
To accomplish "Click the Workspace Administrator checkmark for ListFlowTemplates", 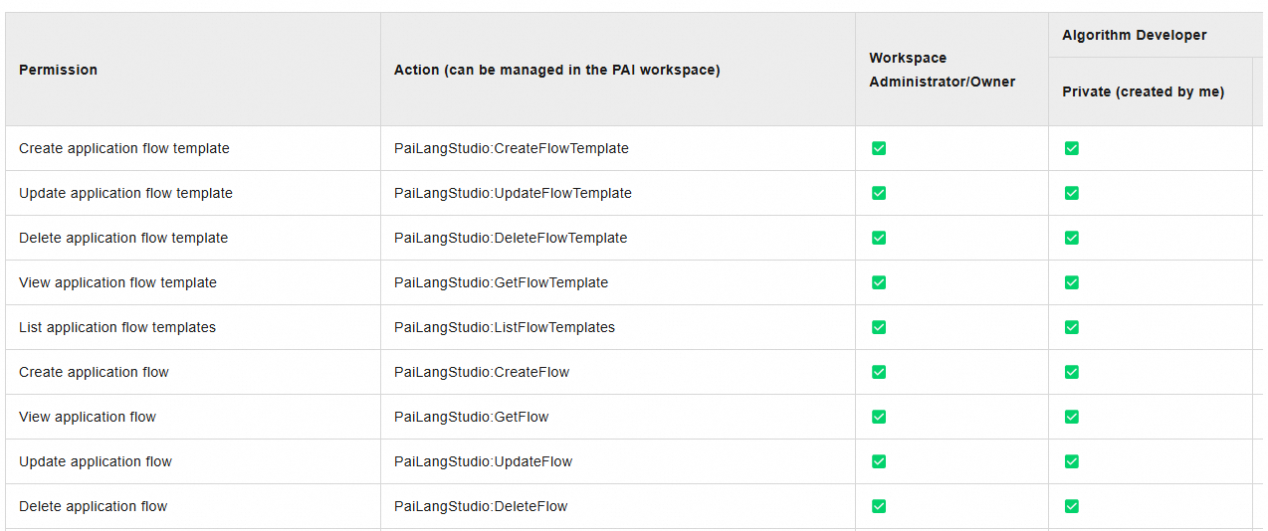I will (879, 327).
